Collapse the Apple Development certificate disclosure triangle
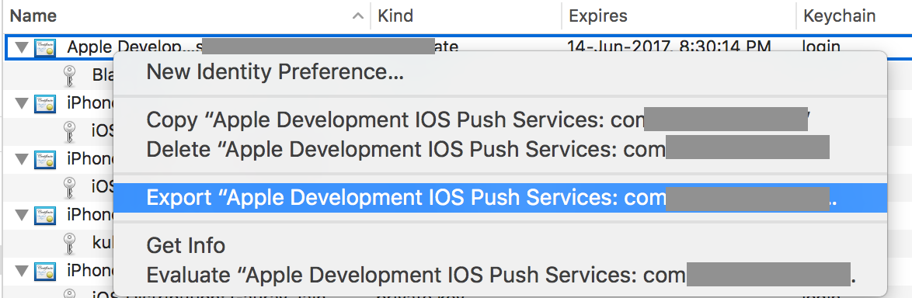Screen dimensions: 912x298 pyautogui.click(x=22, y=47)
